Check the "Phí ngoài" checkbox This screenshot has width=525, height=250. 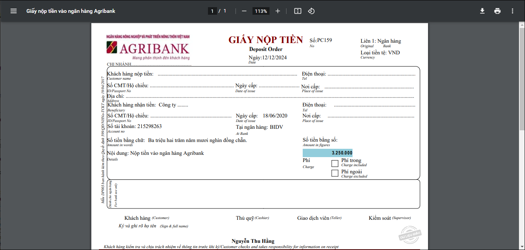click(x=335, y=173)
